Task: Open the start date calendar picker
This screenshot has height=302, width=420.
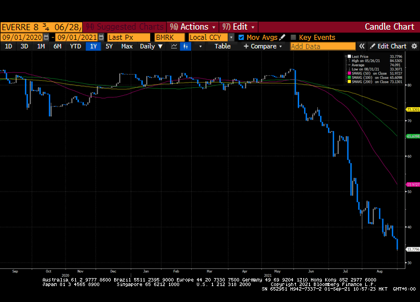Action: (x=46, y=37)
